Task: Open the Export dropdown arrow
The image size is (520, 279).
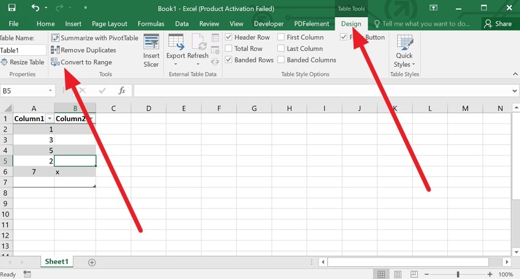Action: [x=176, y=64]
